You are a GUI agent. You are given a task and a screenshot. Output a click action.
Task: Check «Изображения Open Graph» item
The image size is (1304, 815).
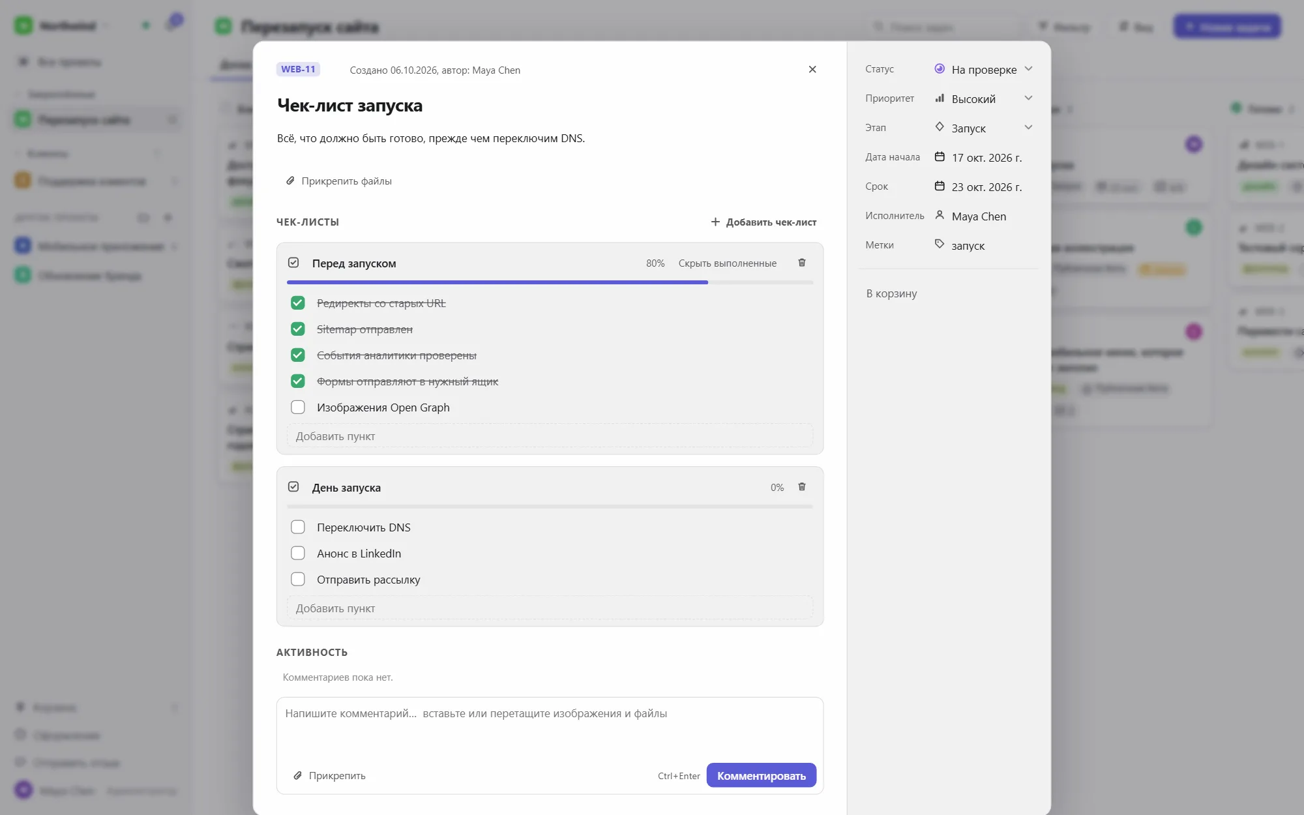tap(298, 407)
